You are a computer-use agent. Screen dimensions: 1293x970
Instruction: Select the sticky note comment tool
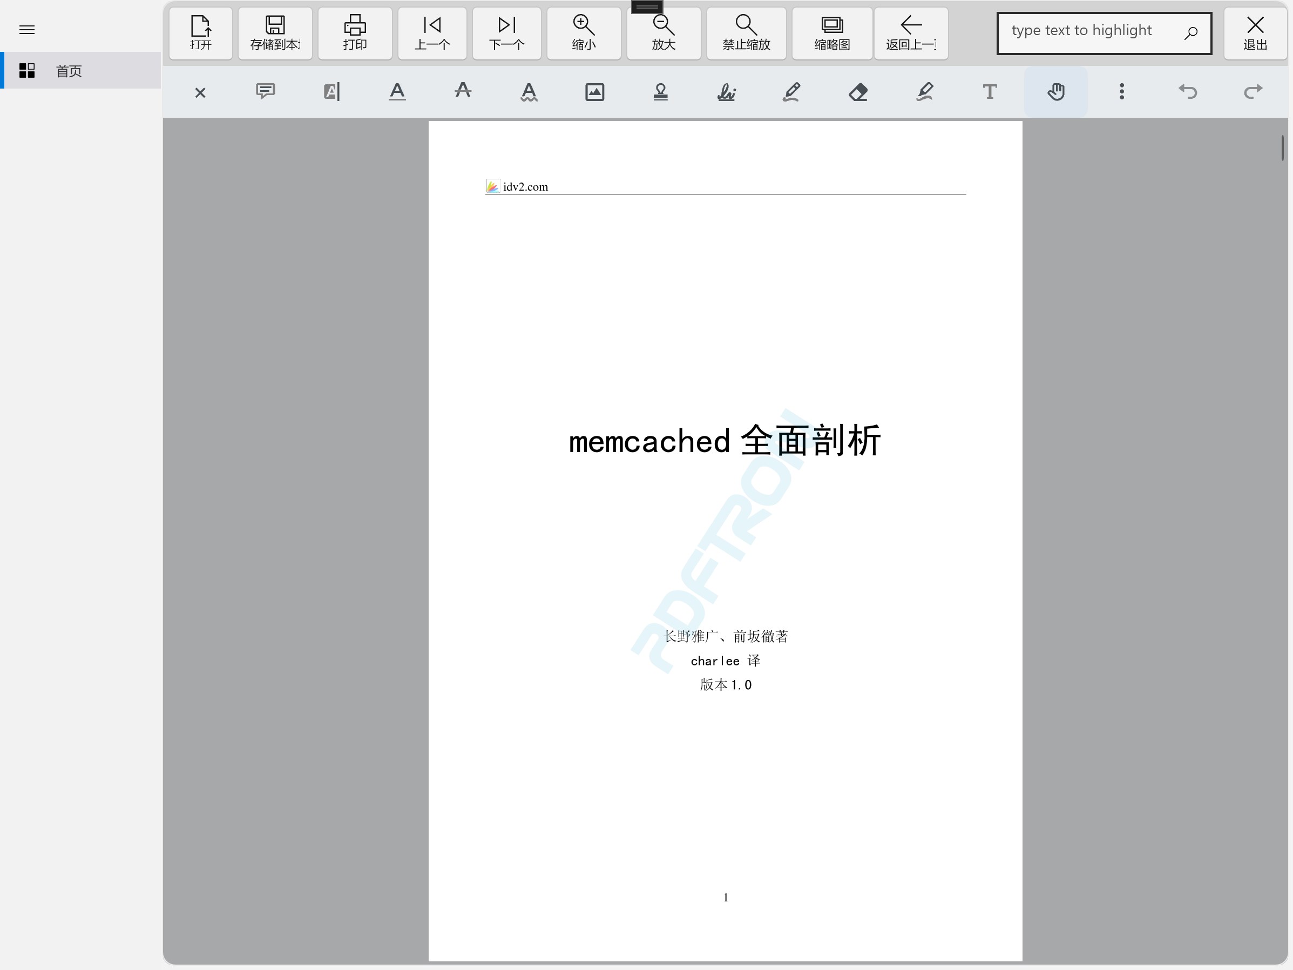266,92
